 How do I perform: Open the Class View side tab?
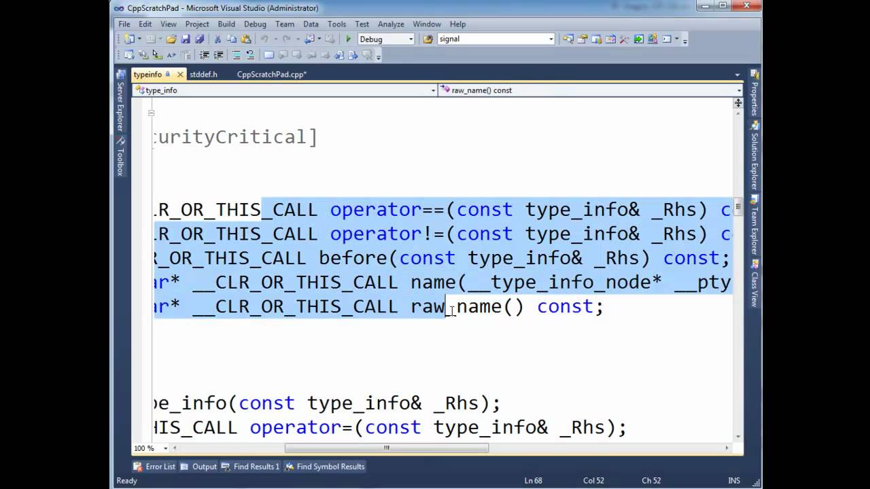(754, 285)
